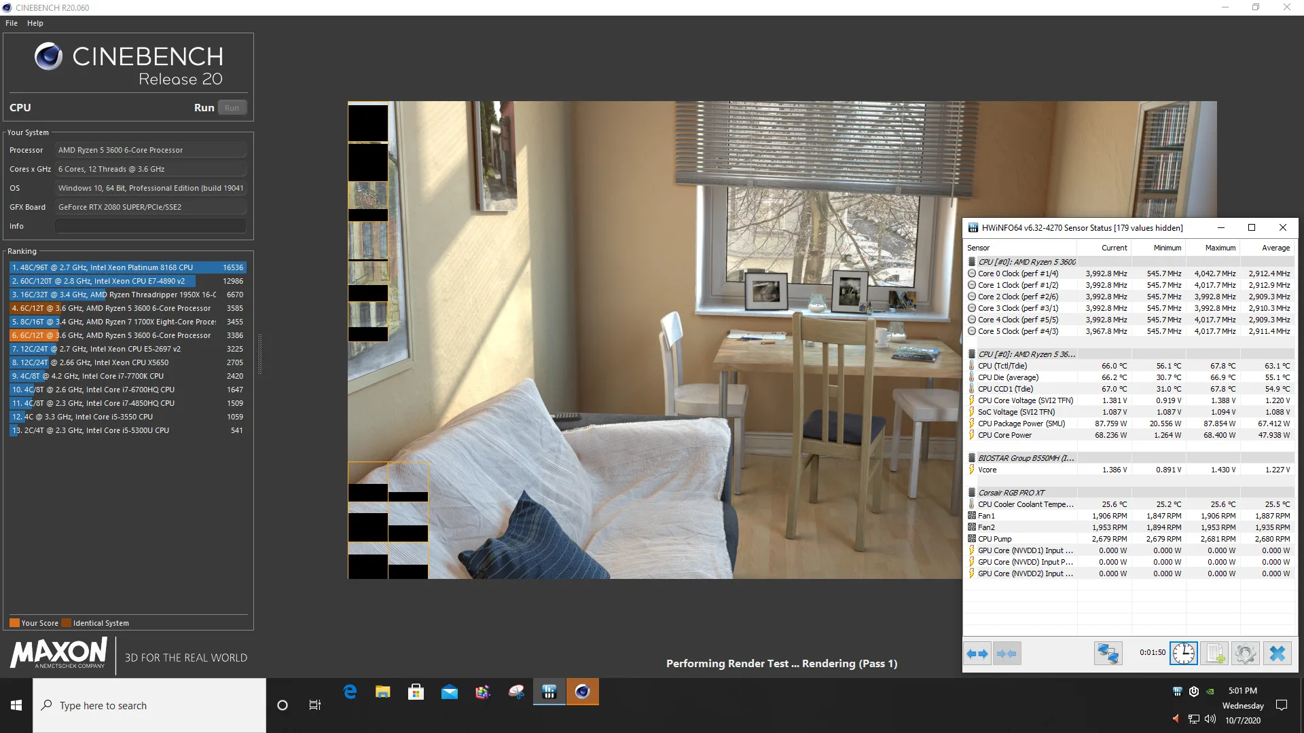This screenshot has height=733, width=1304.
Task: Open Mail app from taskbar
Action: coord(450,692)
